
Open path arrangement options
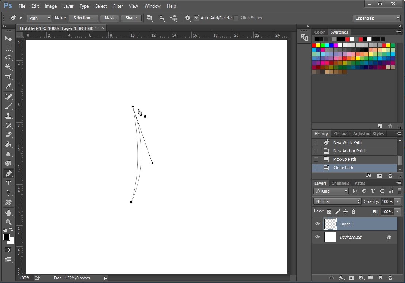pos(173,18)
